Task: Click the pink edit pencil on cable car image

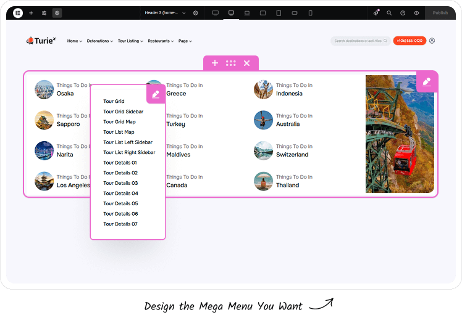Action: 427,81
